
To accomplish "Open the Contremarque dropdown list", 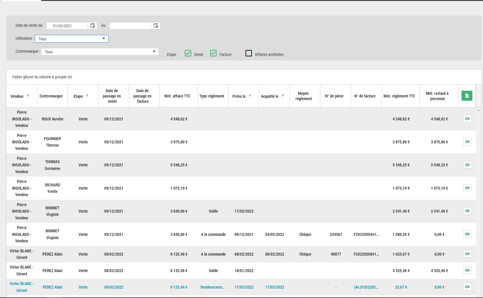I will 100,52.
